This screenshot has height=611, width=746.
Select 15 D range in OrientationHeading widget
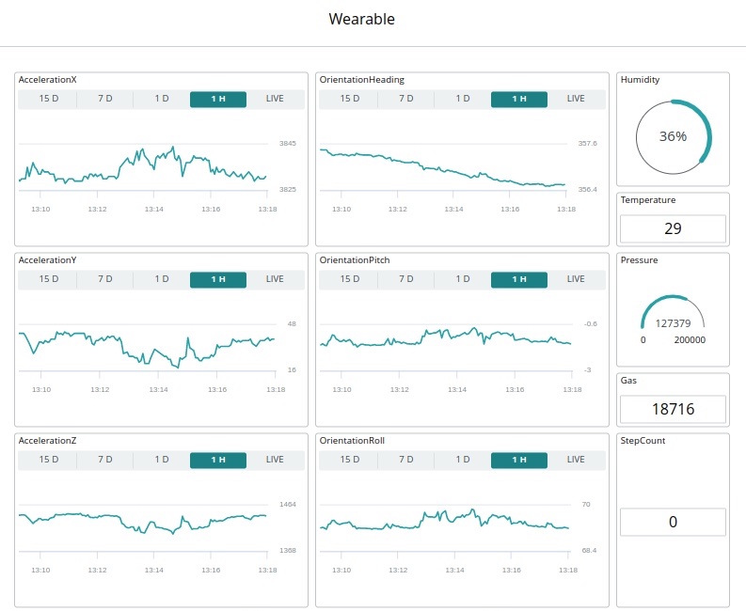(x=350, y=99)
